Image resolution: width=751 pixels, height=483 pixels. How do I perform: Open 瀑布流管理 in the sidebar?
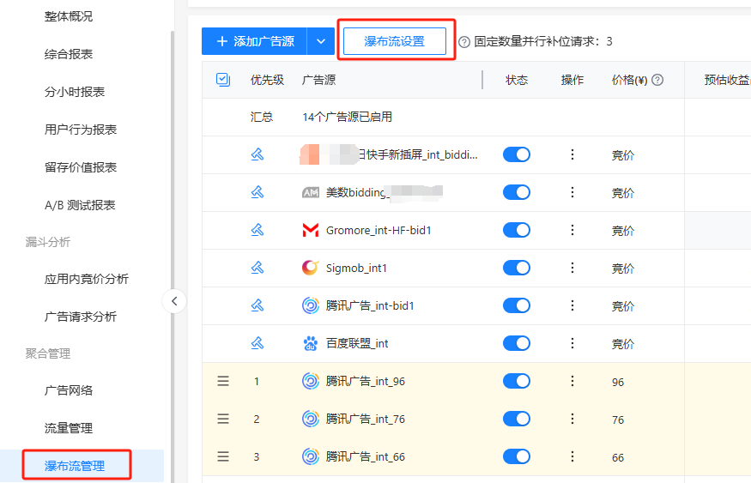(75, 466)
